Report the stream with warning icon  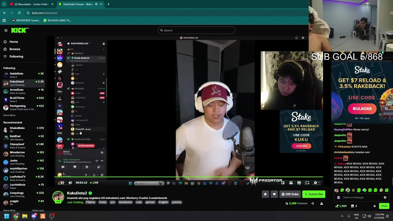321,203
